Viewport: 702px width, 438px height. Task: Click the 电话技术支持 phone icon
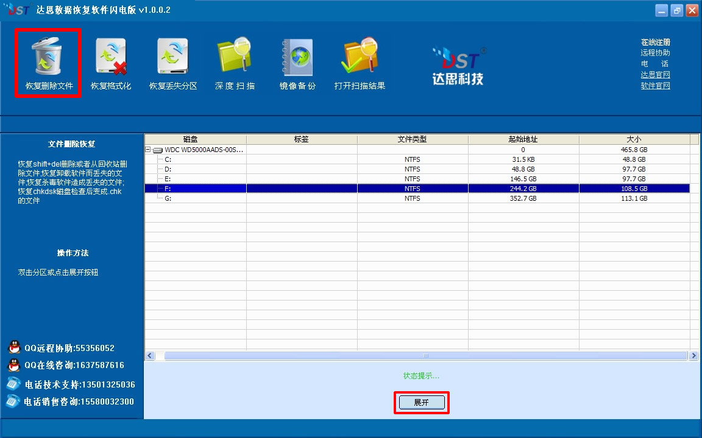[x=14, y=383]
